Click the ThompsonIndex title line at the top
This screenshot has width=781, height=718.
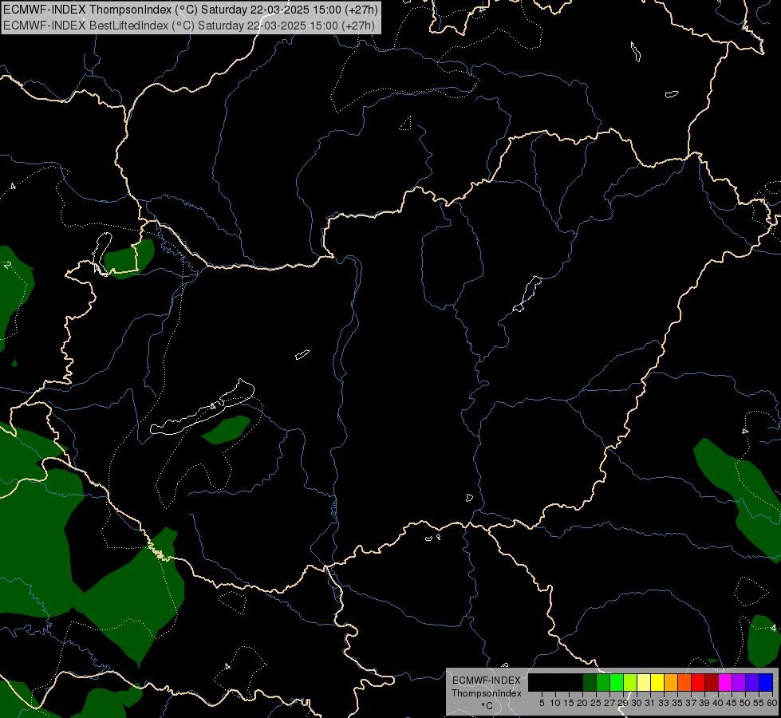[190, 10]
